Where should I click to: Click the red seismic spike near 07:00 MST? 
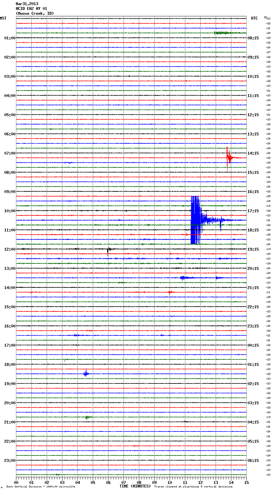coord(228,157)
